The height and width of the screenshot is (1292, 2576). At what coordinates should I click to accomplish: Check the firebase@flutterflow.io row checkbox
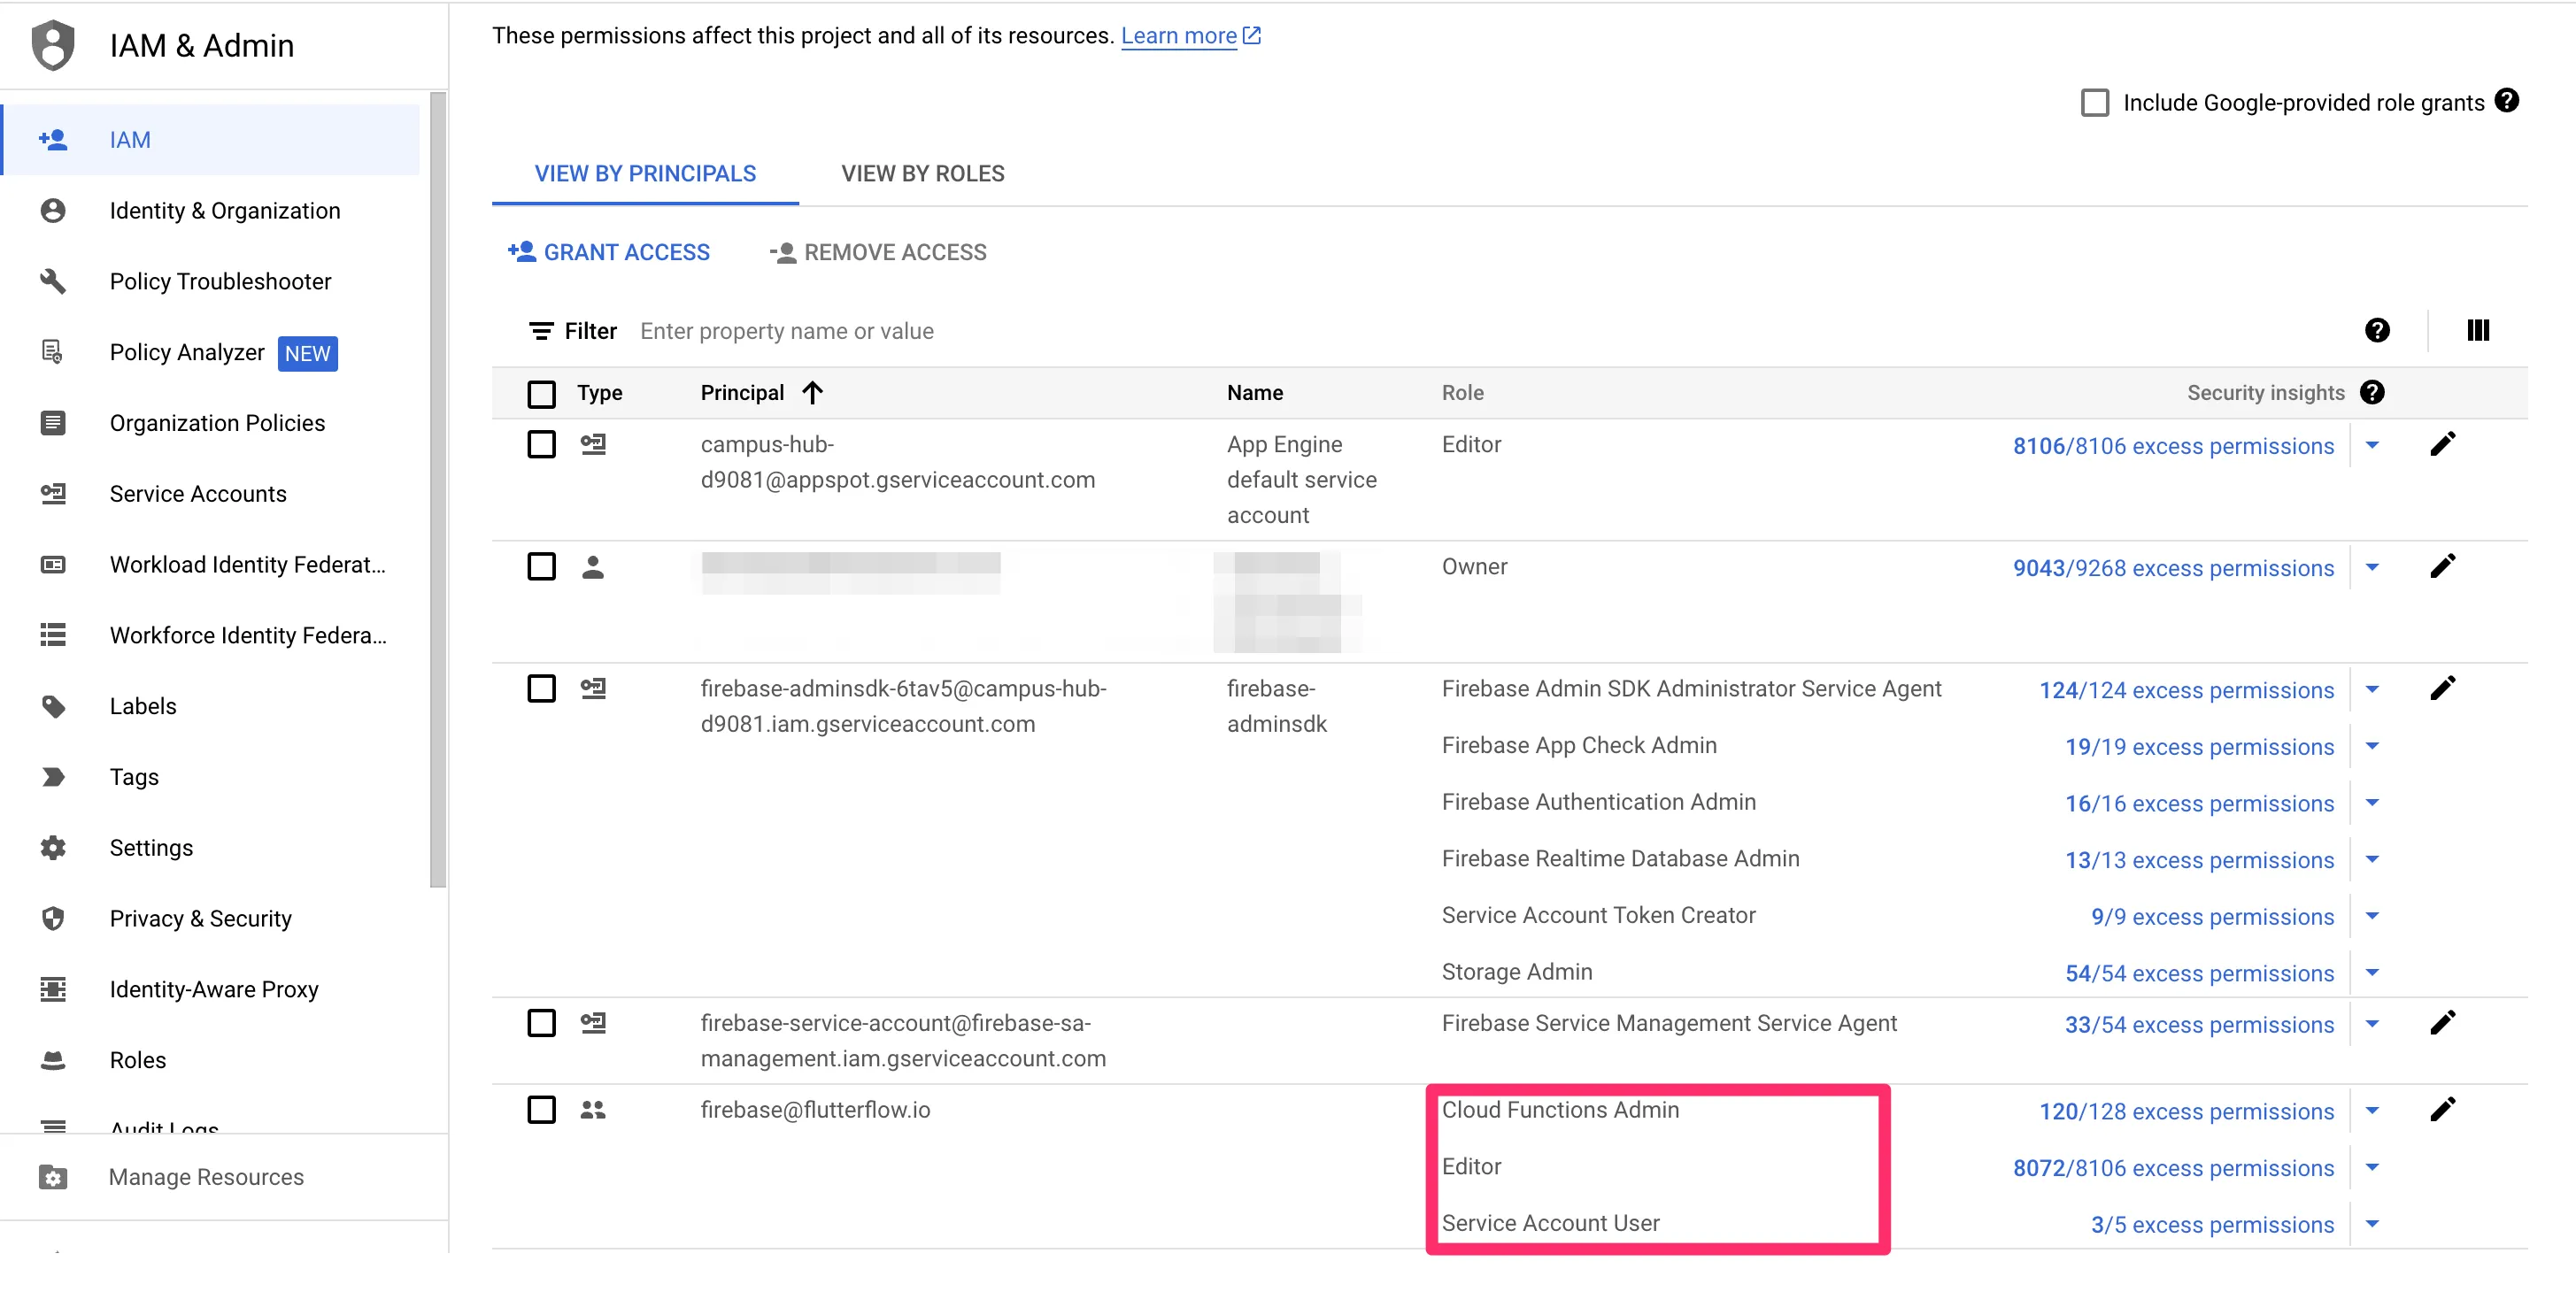542,1110
